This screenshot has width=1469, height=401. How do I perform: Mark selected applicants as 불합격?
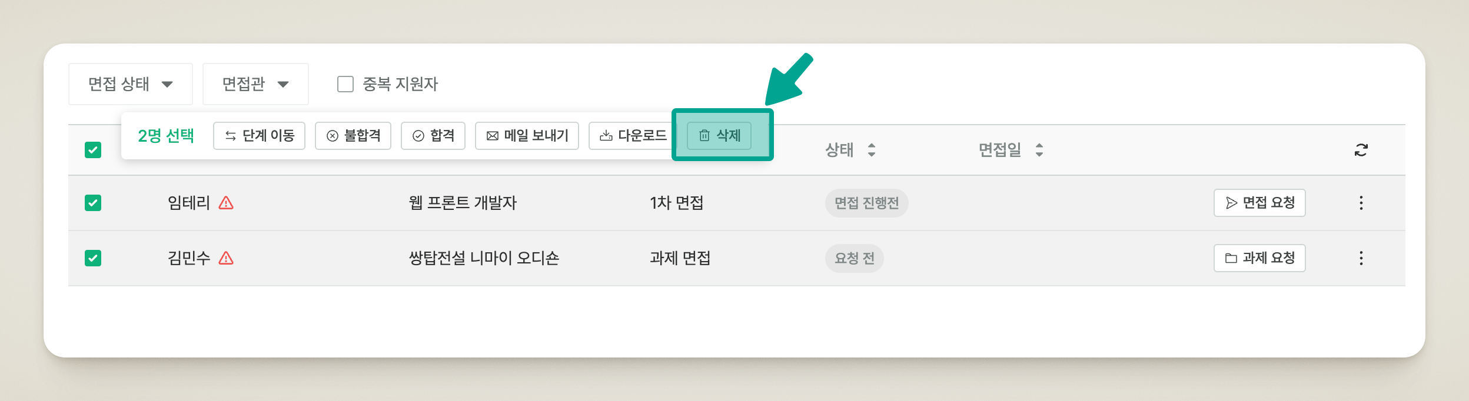pos(353,136)
